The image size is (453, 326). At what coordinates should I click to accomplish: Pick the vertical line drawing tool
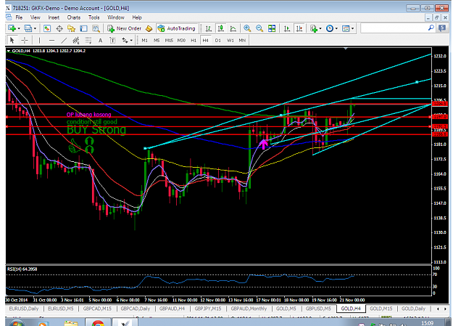coord(39,40)
